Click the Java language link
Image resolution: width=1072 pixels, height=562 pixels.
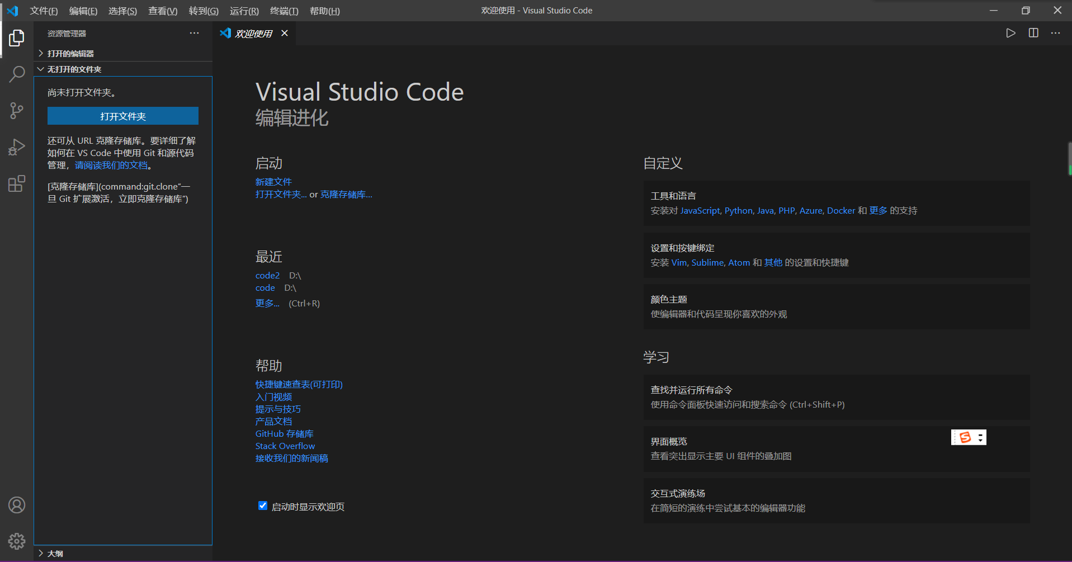tap(766, 210)
